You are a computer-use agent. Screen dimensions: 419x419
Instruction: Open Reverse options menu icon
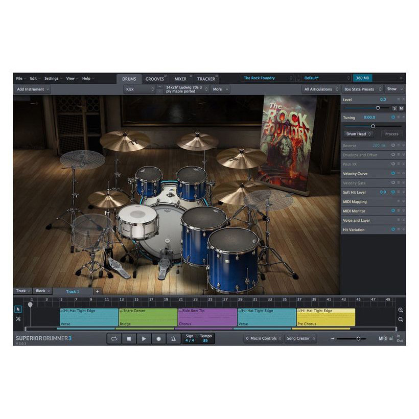click(x=398, y=145)
